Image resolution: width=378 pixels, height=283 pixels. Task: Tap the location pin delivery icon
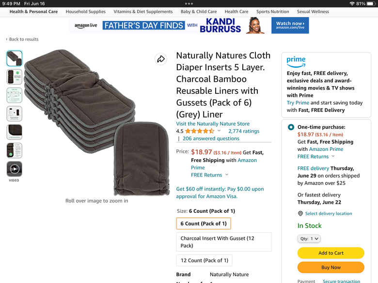coord(300,213)
